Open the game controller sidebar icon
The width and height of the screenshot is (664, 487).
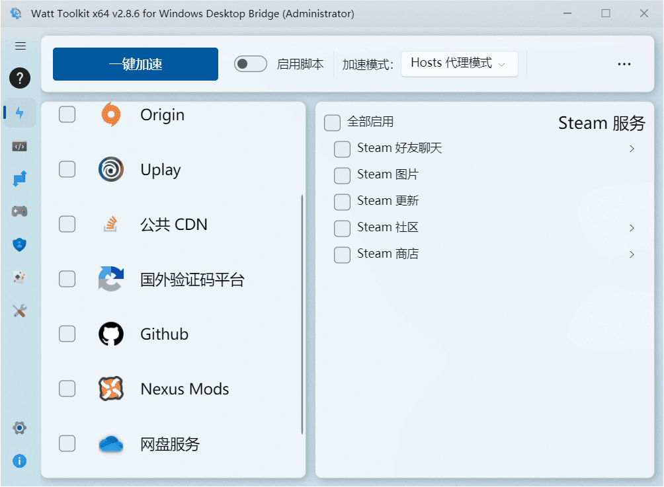point(19,211)
